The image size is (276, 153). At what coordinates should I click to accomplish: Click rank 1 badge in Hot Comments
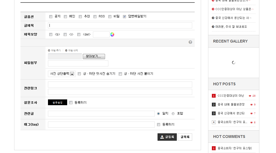(x=214, y=148)
